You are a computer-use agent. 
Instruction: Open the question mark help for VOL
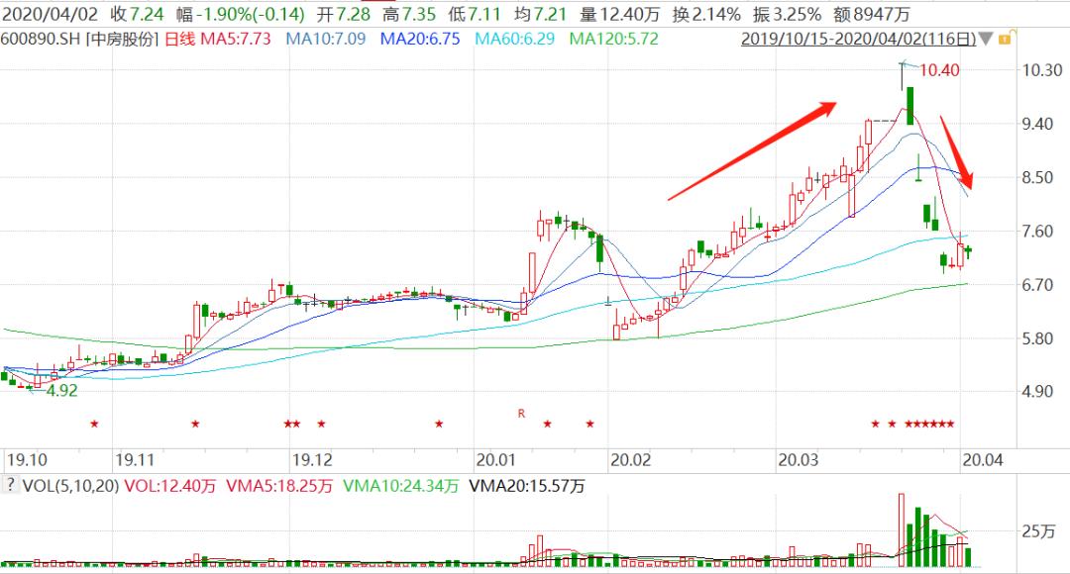point(10,485)
